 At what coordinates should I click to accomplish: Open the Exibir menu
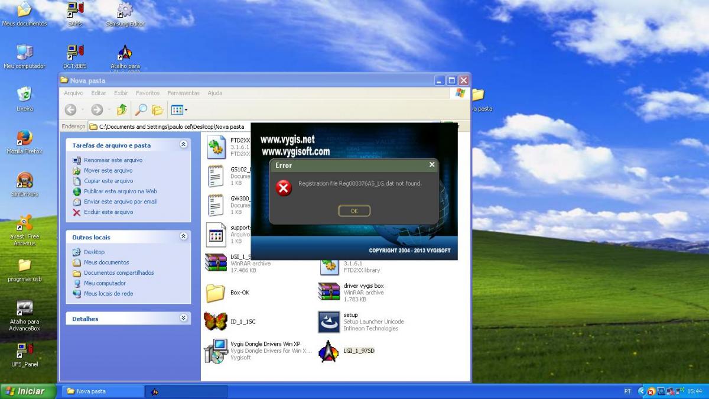coord(121,93)
